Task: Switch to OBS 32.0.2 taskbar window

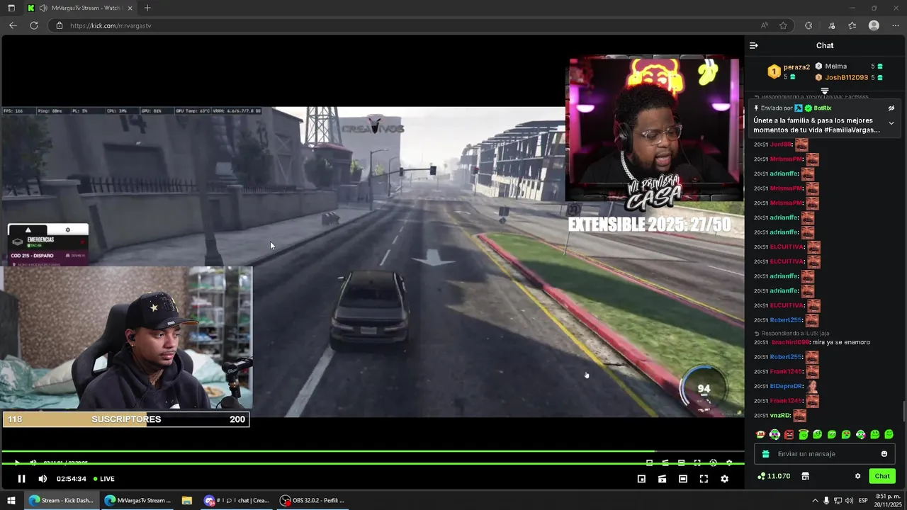Action: point(312,500)
